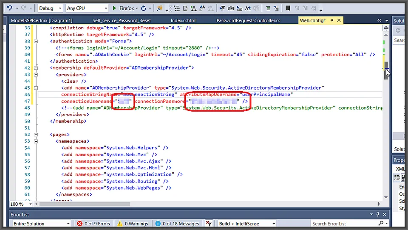The width and height of the screenshot is (408, 230).
Task: Click the Search Error List magnifier icon
Action: coord(381,223)
